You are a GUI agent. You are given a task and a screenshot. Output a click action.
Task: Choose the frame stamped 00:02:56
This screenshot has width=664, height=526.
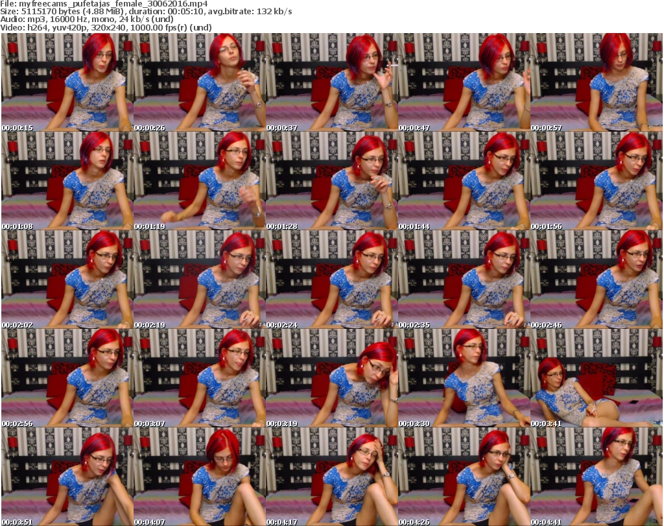coord(67,377)
